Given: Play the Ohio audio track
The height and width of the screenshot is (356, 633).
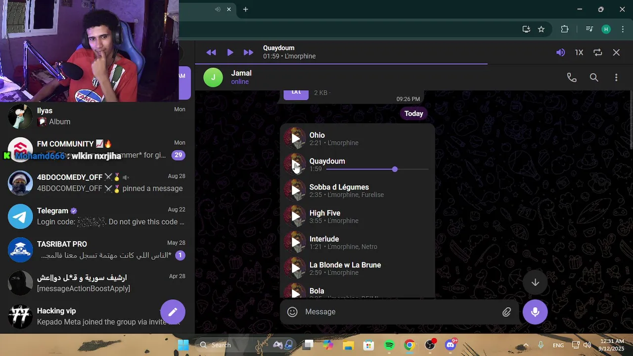Looking at the screenshot, I should click(295, 138).
